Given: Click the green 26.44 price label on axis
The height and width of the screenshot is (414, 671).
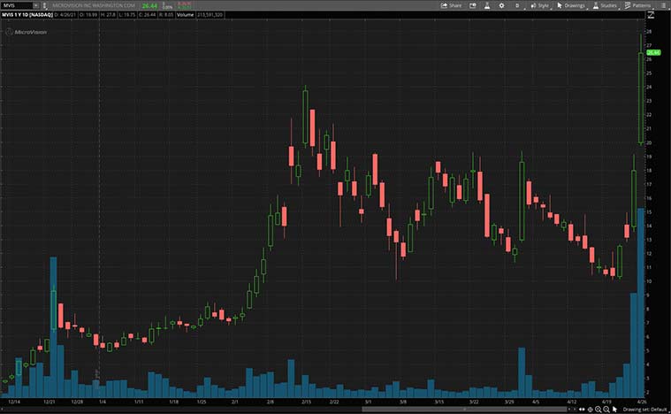Looking at the screenshot, I should click(x=653, y=53).
